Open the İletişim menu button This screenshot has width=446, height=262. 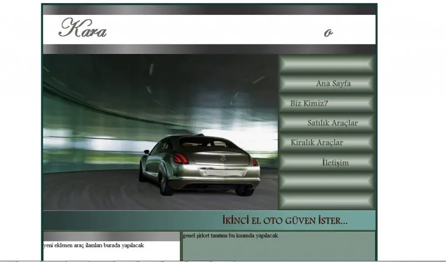pyautogui.click(x=327, y=162)
